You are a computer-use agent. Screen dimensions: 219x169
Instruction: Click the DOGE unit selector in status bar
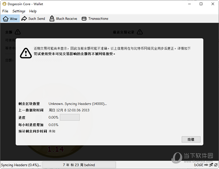click(199, 165)
